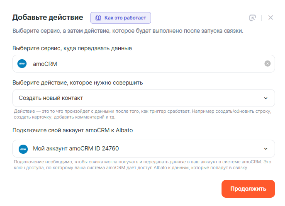The width and height of the screenshot is (285, 206).
Task: Click the amoCRM logo in service field
Action: coord(22,63)
